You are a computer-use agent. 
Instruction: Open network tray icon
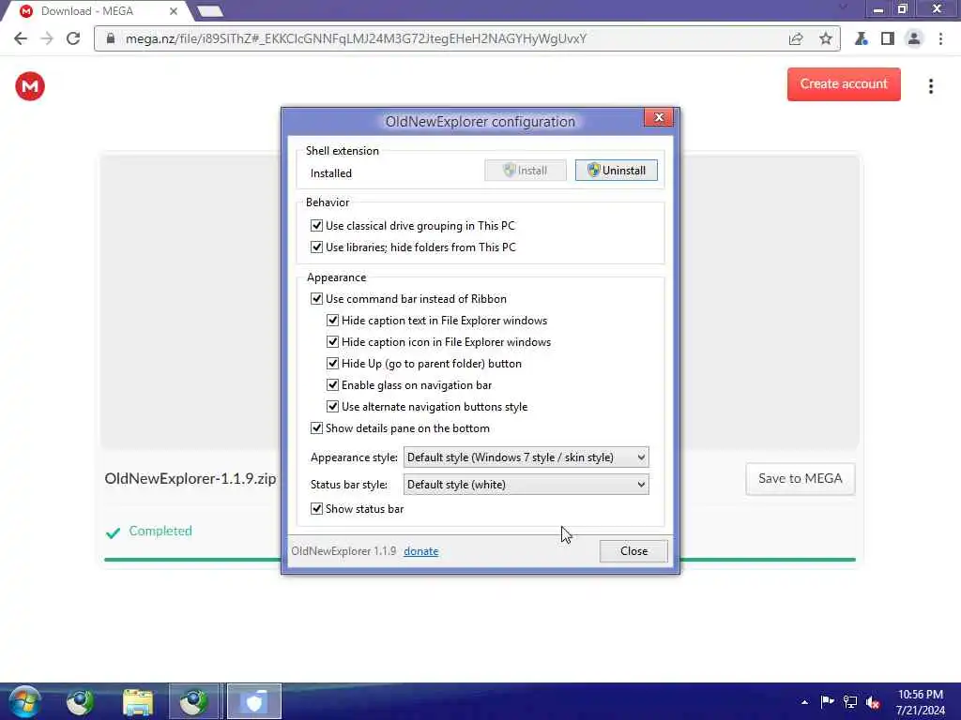tap(850, 701)
